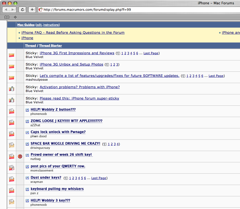Click thread starter name drivingucrazy
The width and height of the screenshot is (240, 209).
click(x=40, y=148)
